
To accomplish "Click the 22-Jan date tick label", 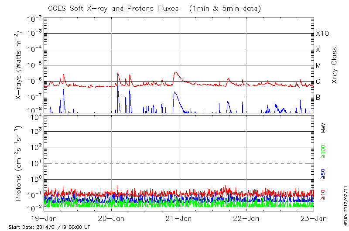I will click(x=246, y=219).
